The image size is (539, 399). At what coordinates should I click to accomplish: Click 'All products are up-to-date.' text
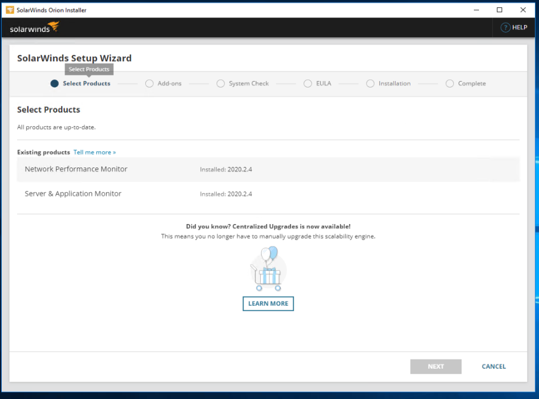pos(57,127)
